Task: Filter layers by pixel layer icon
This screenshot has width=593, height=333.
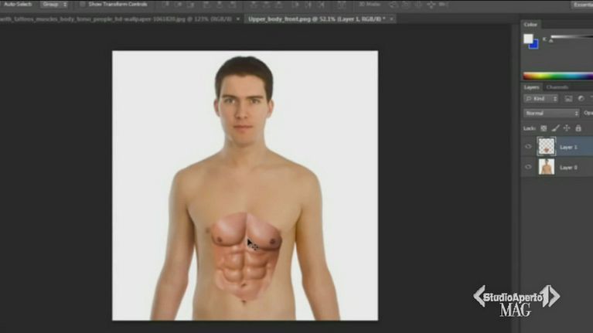Action: 568,99
